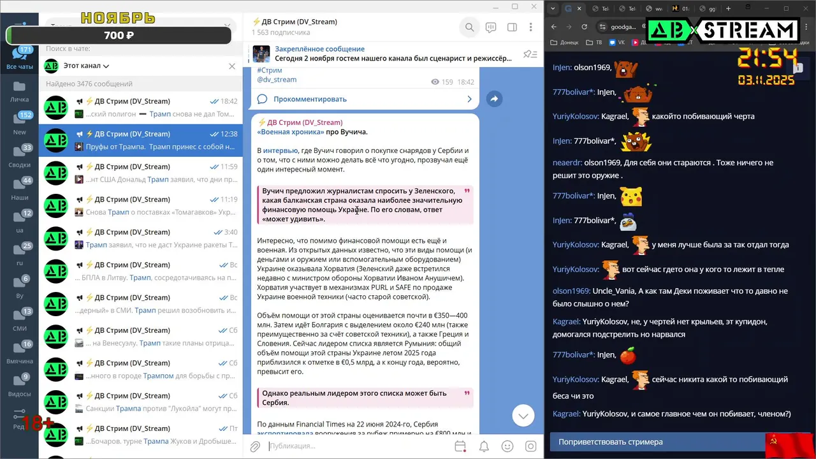The image size is (816, 459).
Task: Switch to the '01' browser tab with H icon
Action: (x=681, y=9)
